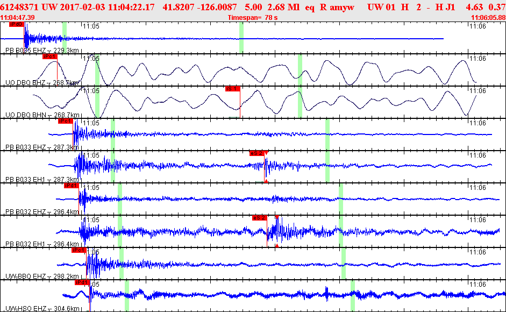This screenshot has height=312, width=506.
Task: Select the iPc1 pick flag on UO DBO BHZ
Action: pos(49,56)
